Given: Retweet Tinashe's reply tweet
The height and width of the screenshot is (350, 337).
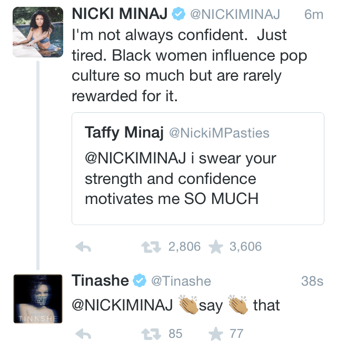Looking at the screenshot, I should (x=153, y=333).
